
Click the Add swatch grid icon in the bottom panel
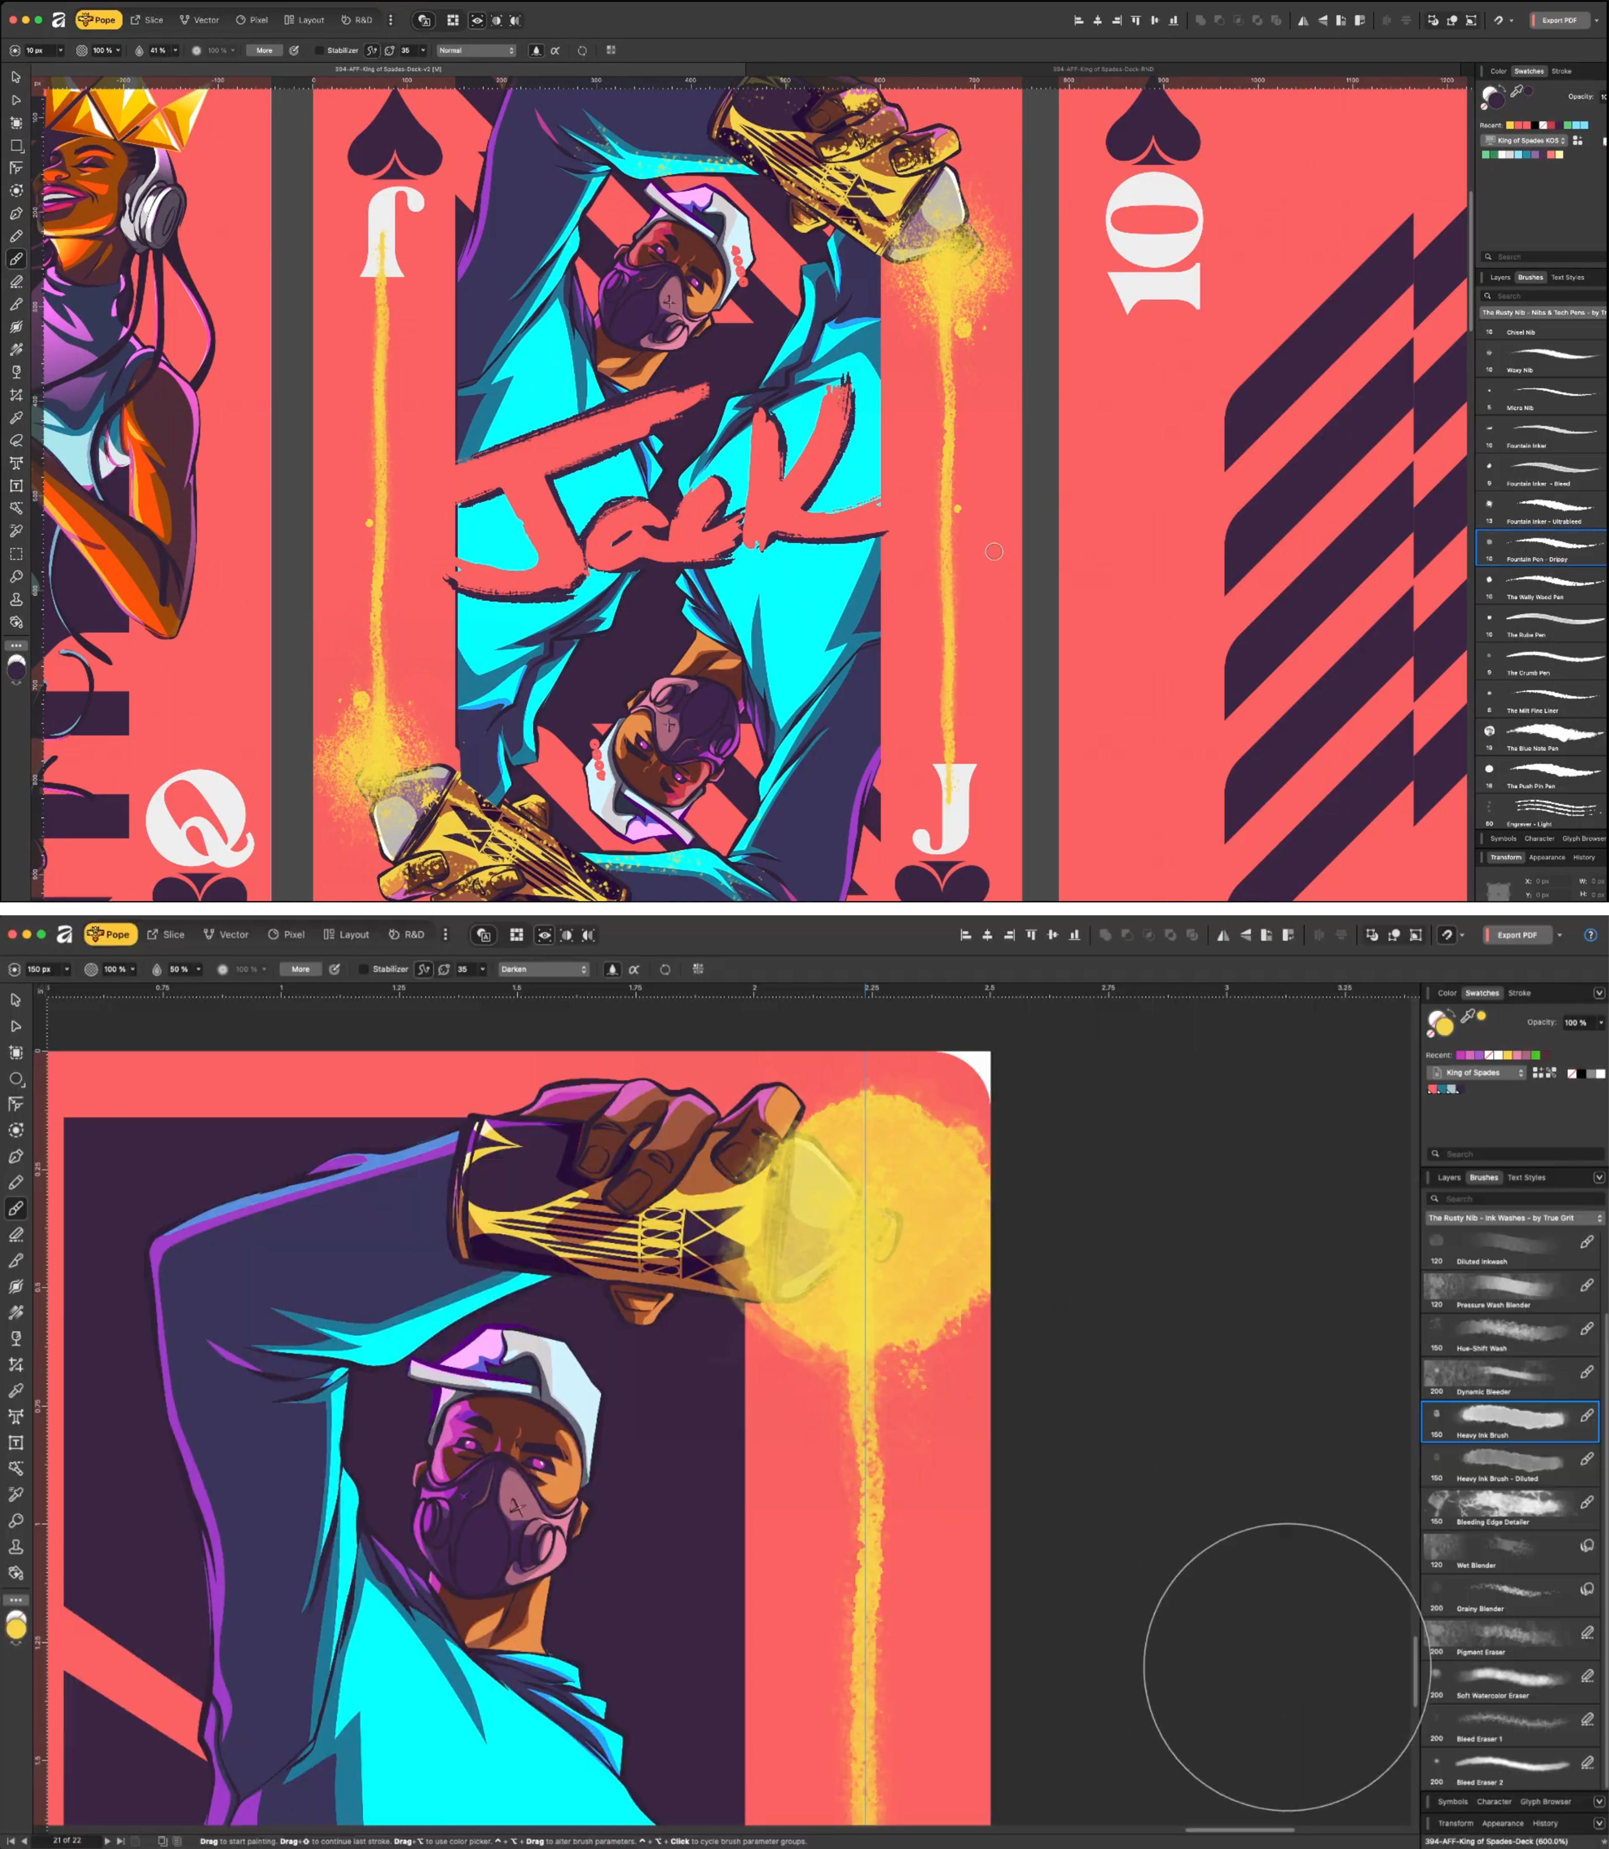click(x=1537, y=1072)
